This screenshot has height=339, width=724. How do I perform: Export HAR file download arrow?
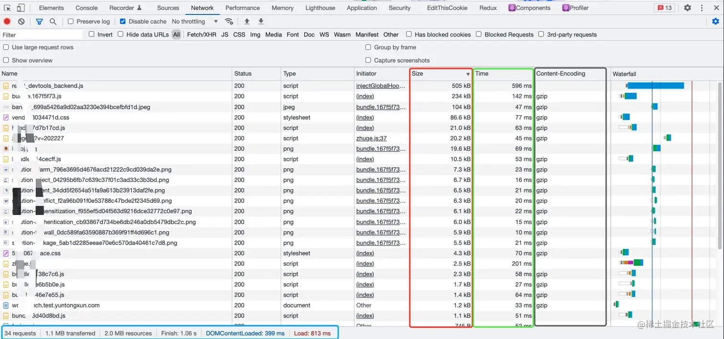[261, 22]
